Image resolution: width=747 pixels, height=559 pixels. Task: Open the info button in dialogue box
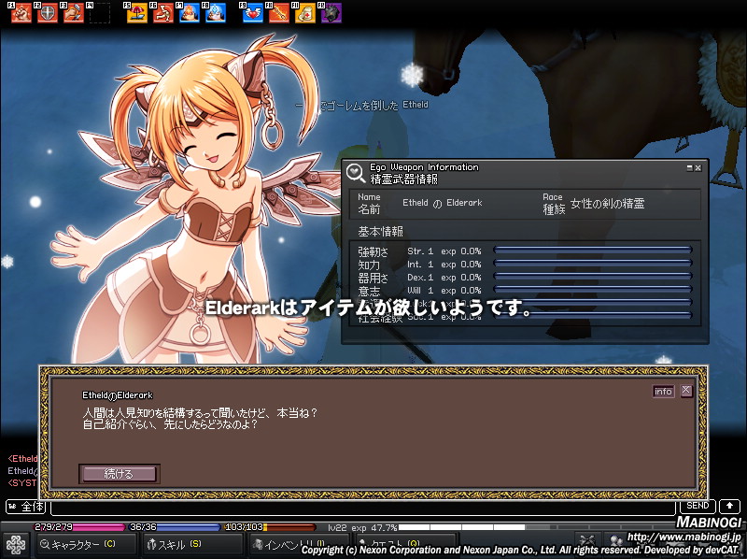663,392
